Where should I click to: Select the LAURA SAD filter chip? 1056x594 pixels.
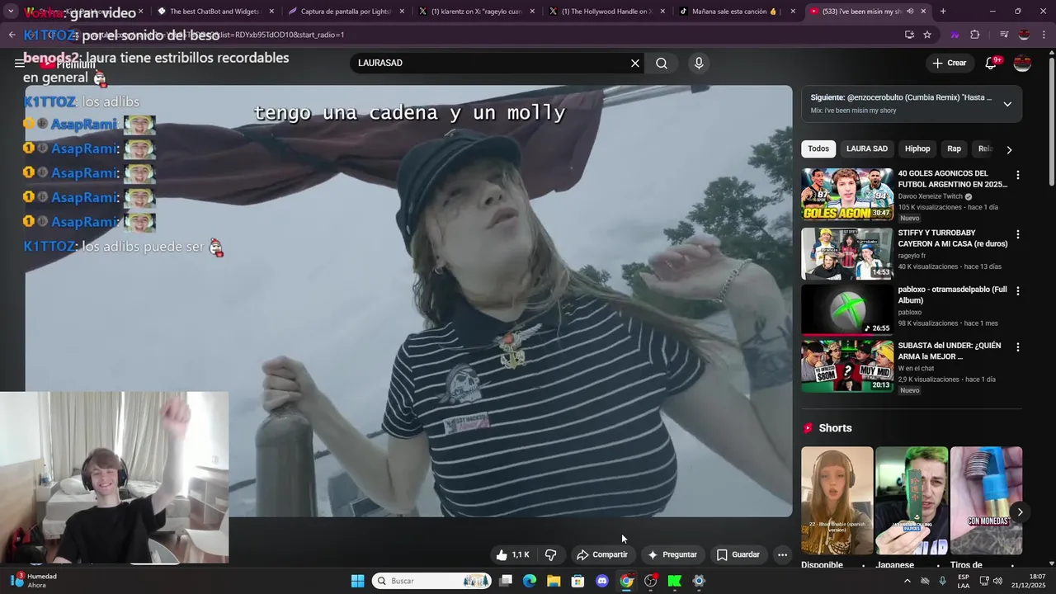click(867, 149)
